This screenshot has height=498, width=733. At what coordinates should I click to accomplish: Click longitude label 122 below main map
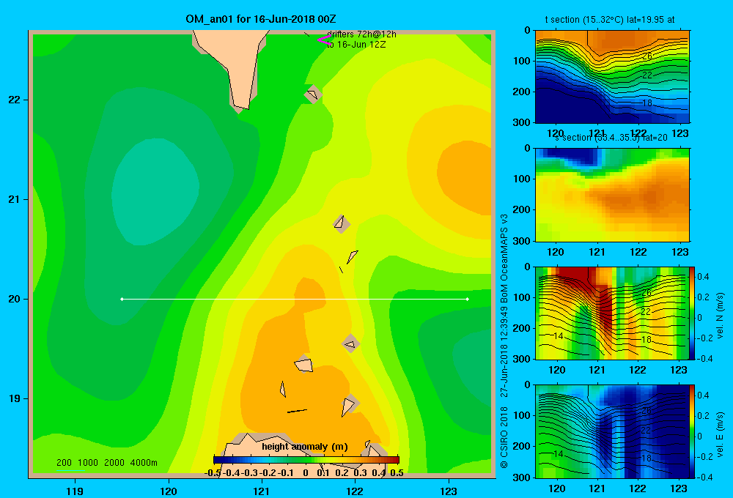[355, 491]
